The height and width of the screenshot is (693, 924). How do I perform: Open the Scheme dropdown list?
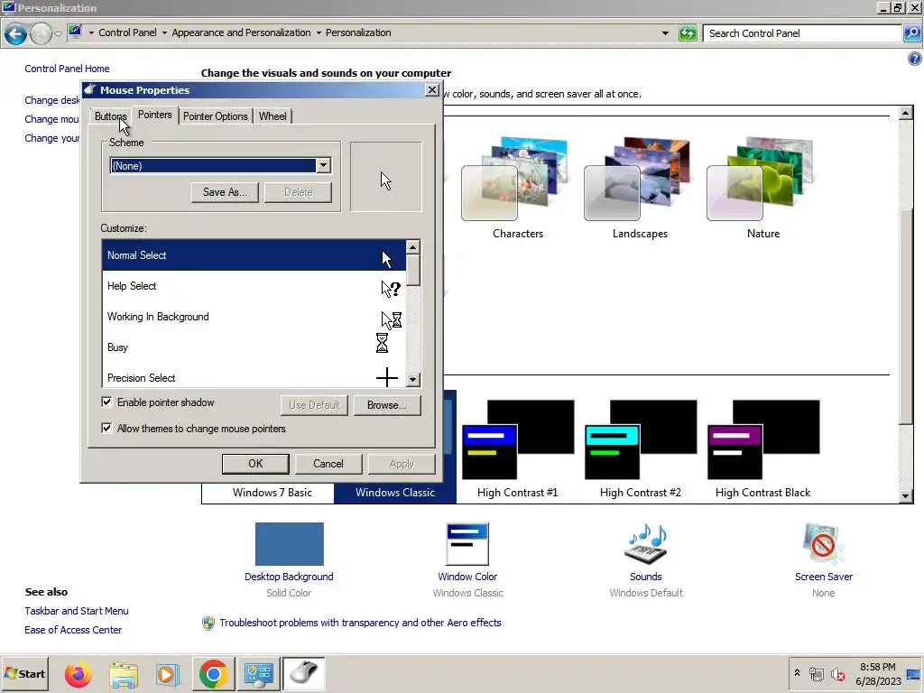[323, 166]
